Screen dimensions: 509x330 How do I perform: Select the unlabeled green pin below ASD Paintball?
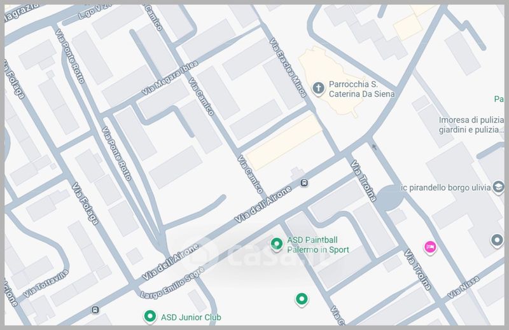click(x=302, y=298)
